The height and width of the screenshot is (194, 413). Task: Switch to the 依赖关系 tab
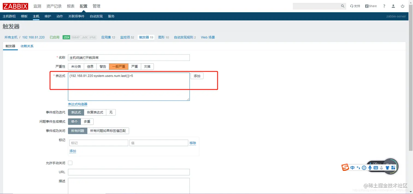(27, 46)
